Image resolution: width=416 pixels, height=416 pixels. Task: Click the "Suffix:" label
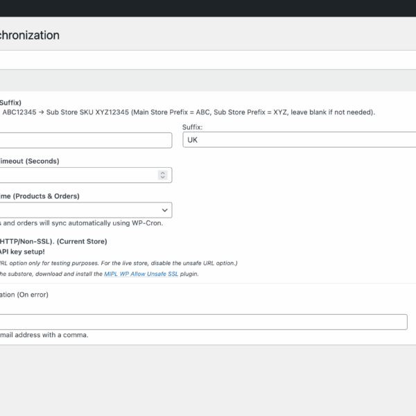(x=192, y=128)
